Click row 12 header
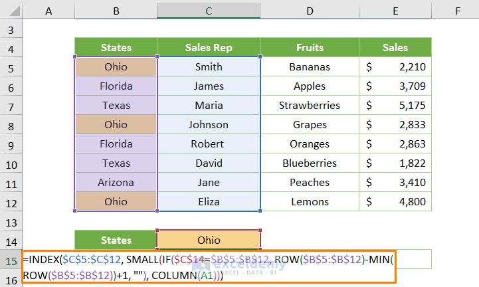This screenshot has width=479, height=287. [11, 202]
